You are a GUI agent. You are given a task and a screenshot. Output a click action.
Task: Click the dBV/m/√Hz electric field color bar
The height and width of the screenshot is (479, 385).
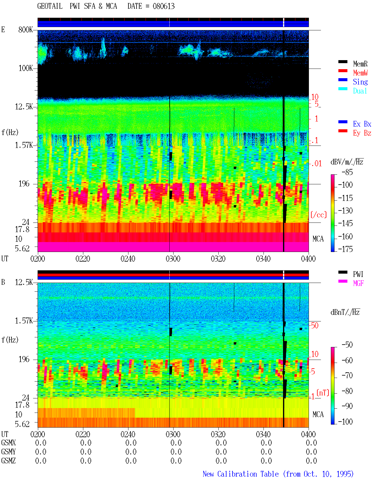pyautogui.click(x=333, y=213)
